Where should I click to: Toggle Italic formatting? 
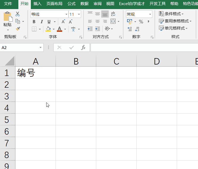coord(41,22)
